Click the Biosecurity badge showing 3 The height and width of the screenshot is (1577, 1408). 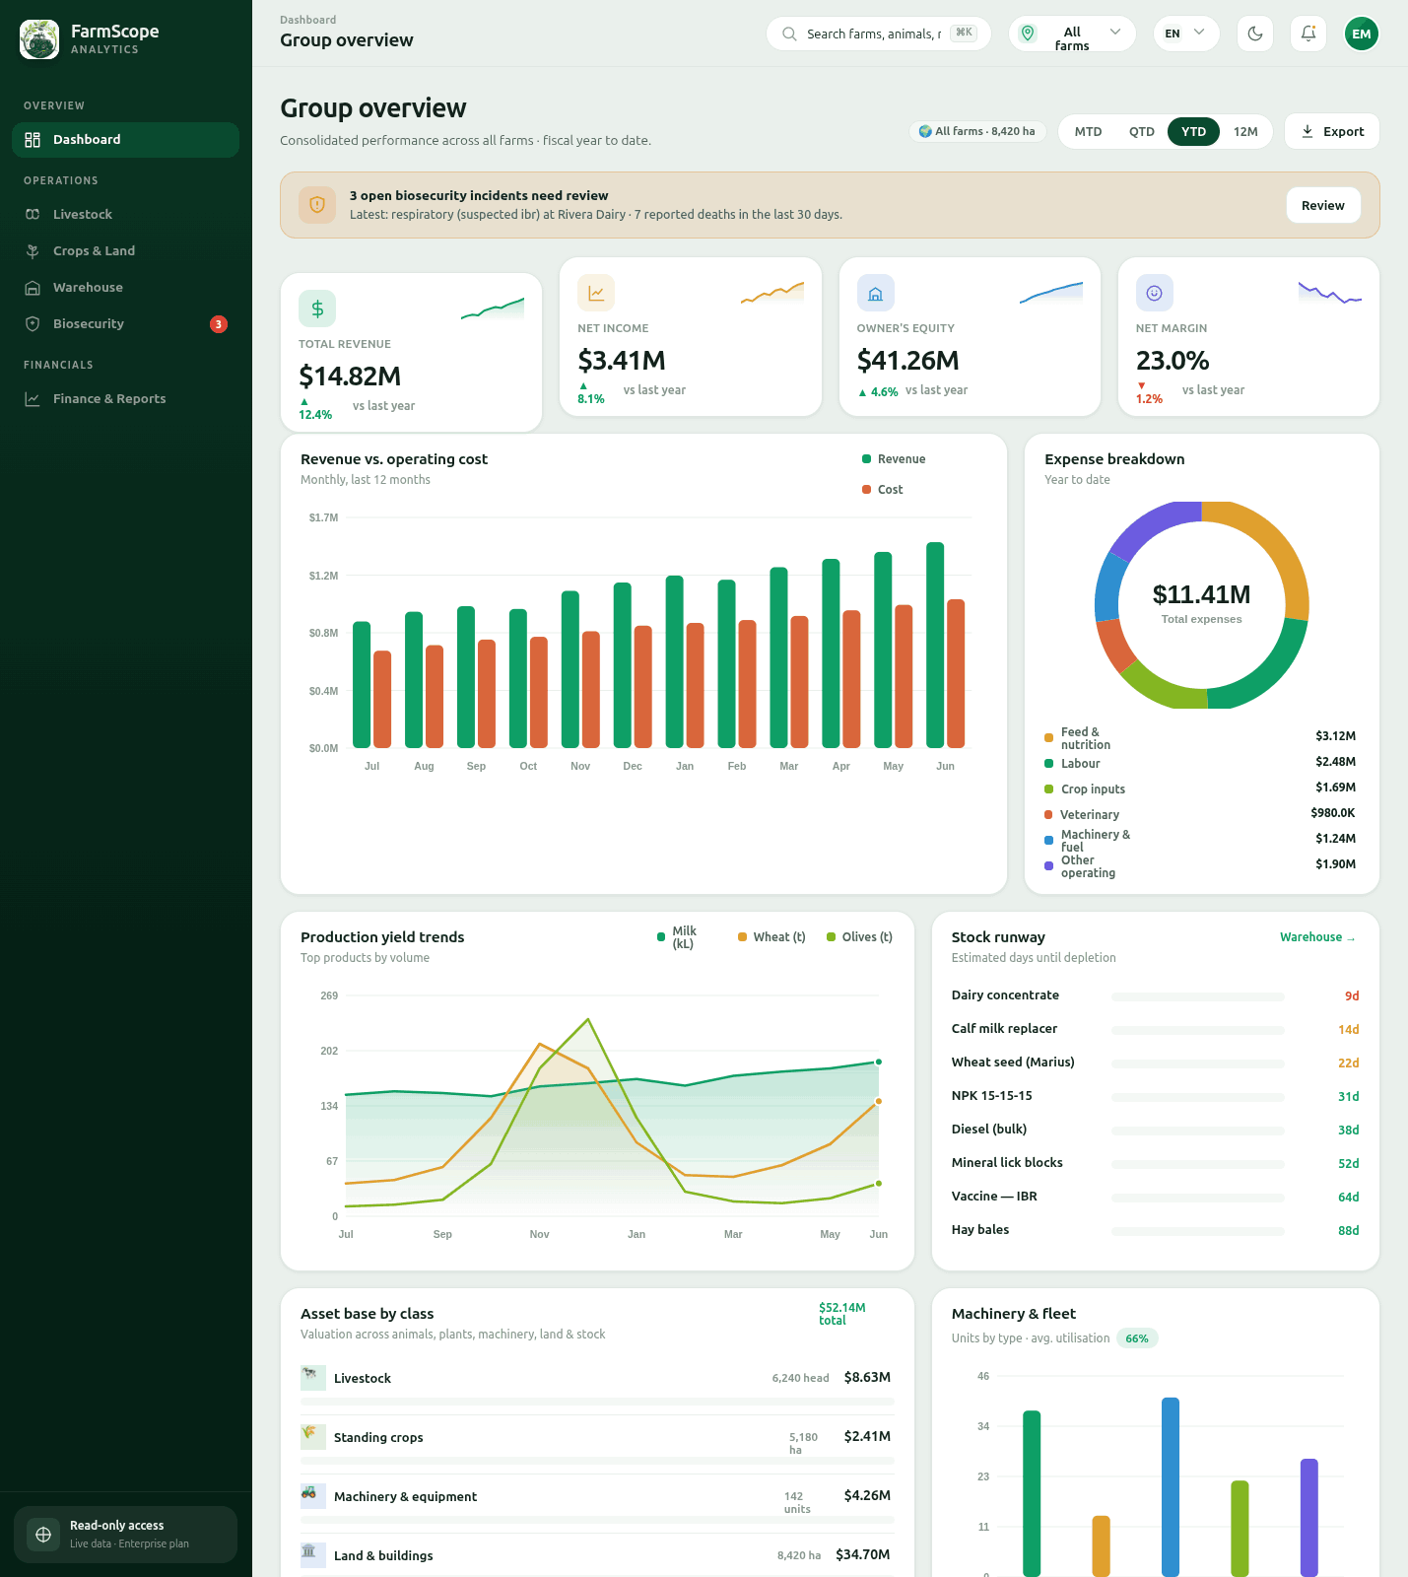[219, 324]
